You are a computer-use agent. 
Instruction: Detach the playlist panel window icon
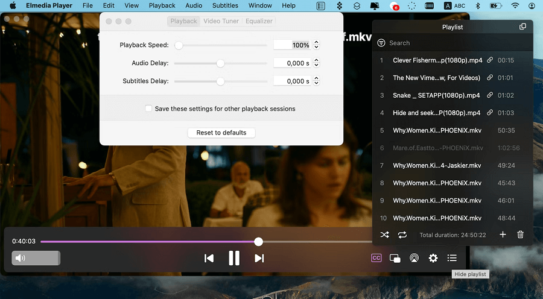(x=522, y=27)
